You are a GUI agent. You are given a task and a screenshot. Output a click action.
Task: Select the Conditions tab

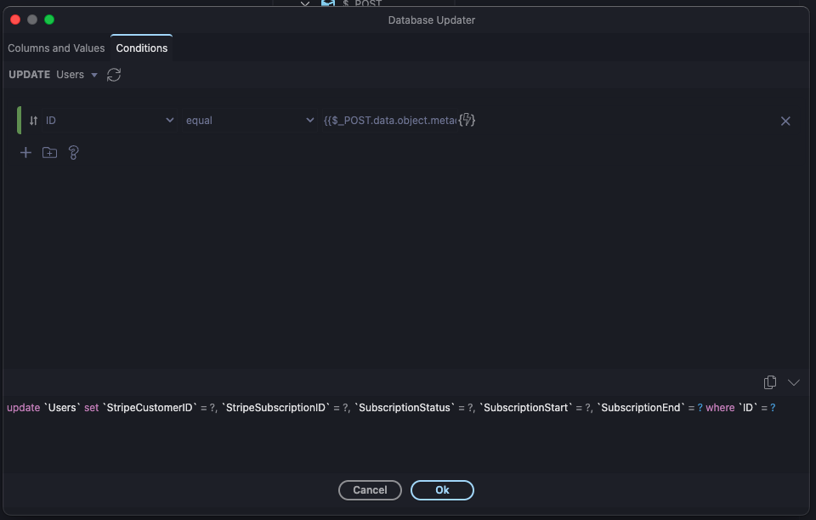coord(142,48)
